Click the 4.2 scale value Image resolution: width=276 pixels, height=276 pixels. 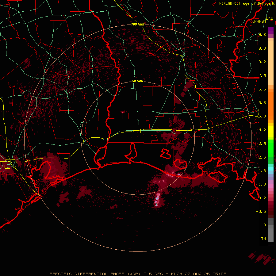(262, 130)
